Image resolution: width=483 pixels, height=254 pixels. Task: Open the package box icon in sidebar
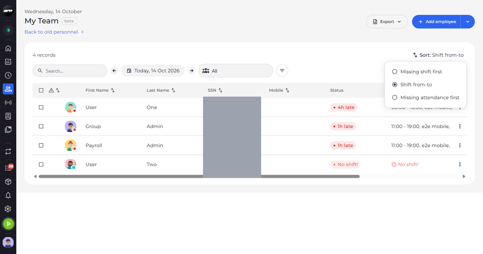[x=8, y=182]
